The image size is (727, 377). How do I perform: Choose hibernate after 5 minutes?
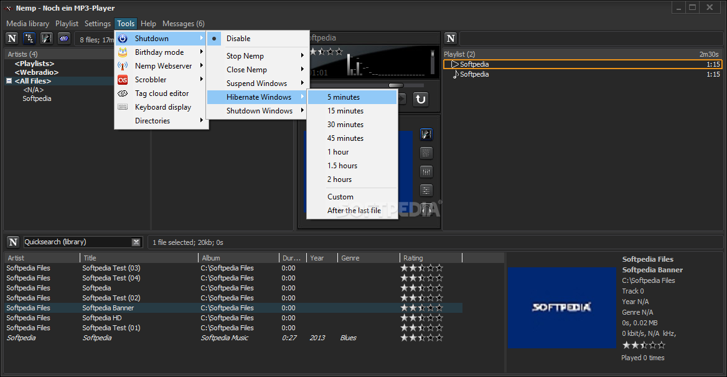352,97
